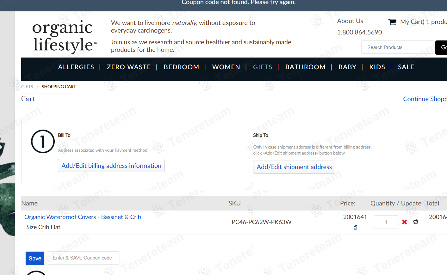
Task: Click the Save coupon button
Action: pos(35,258)
